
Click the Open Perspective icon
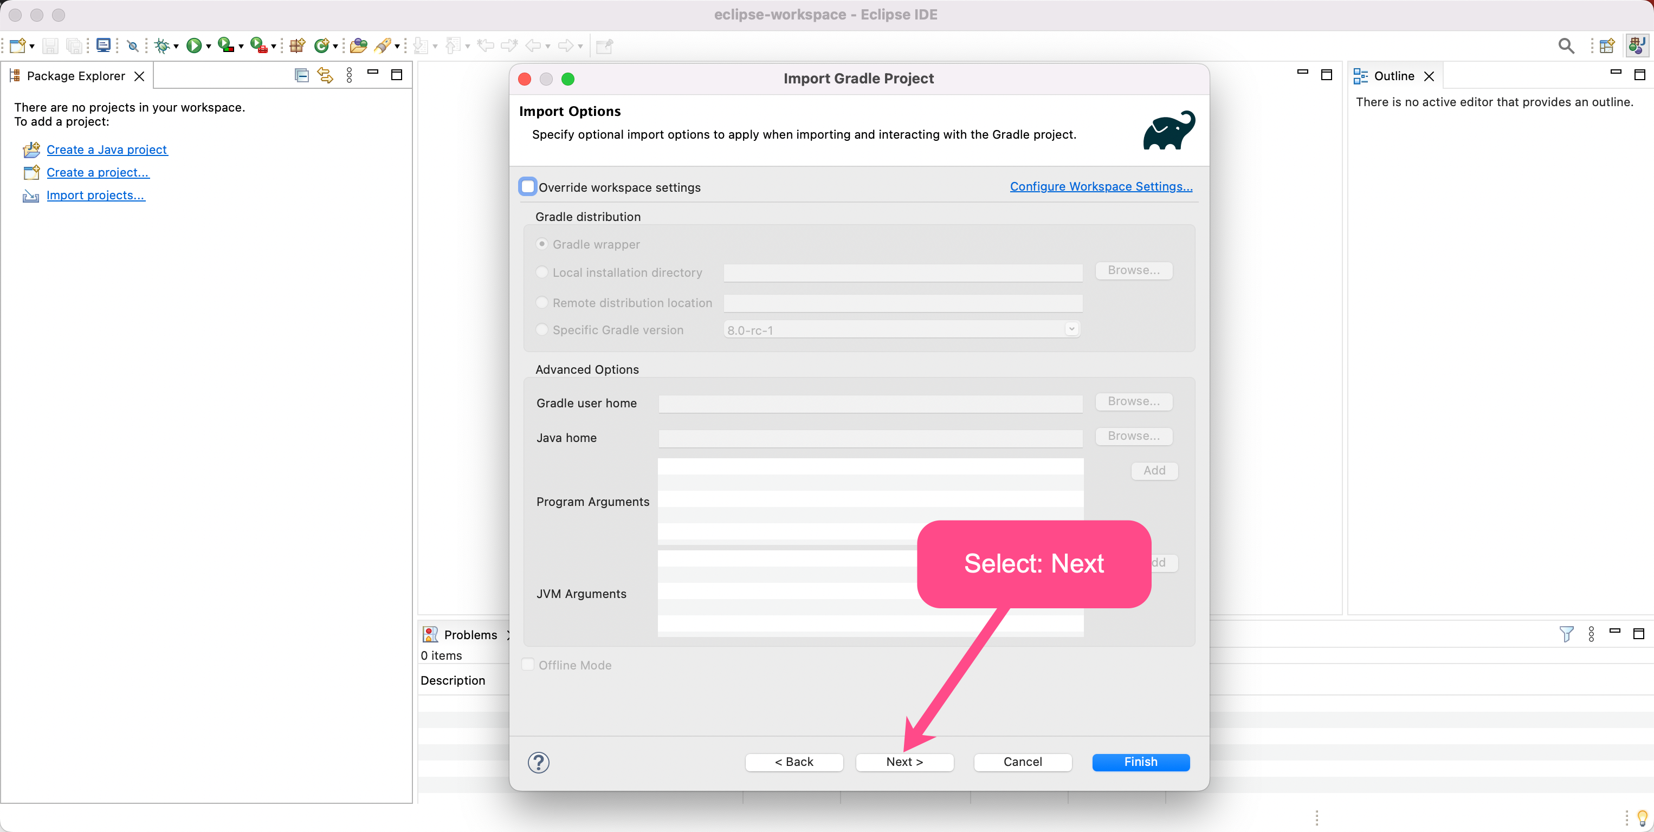tap(1607, 45)
